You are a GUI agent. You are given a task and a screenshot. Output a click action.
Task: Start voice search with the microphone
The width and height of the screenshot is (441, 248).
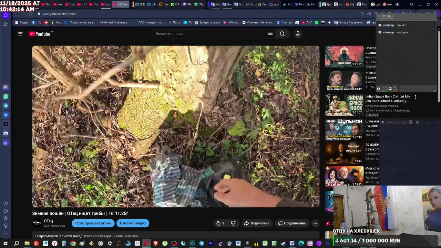click(298, 34)
